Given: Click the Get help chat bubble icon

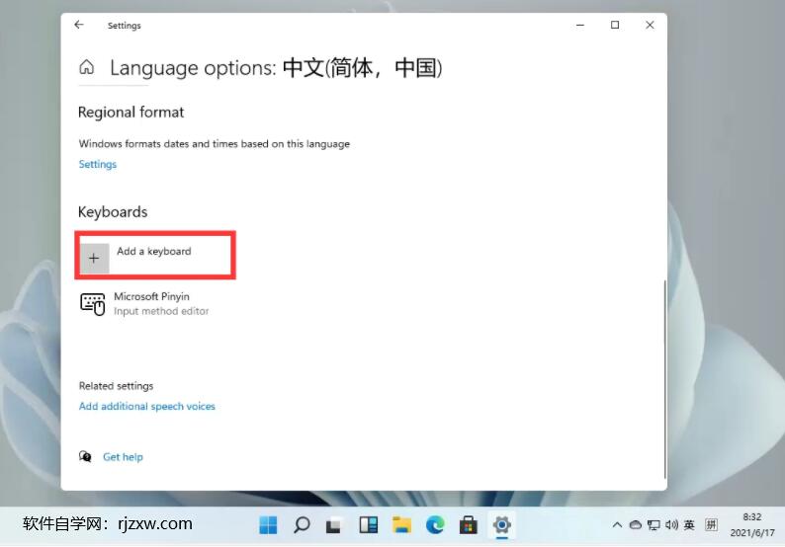Looking at the screenshot, I should tap(85, 456).
